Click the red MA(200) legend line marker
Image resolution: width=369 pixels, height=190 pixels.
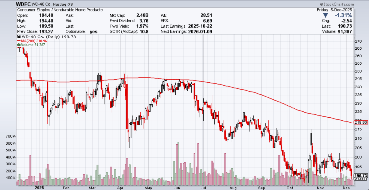19,41
